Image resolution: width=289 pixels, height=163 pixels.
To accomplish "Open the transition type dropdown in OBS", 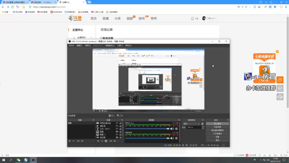I will 191,124.
